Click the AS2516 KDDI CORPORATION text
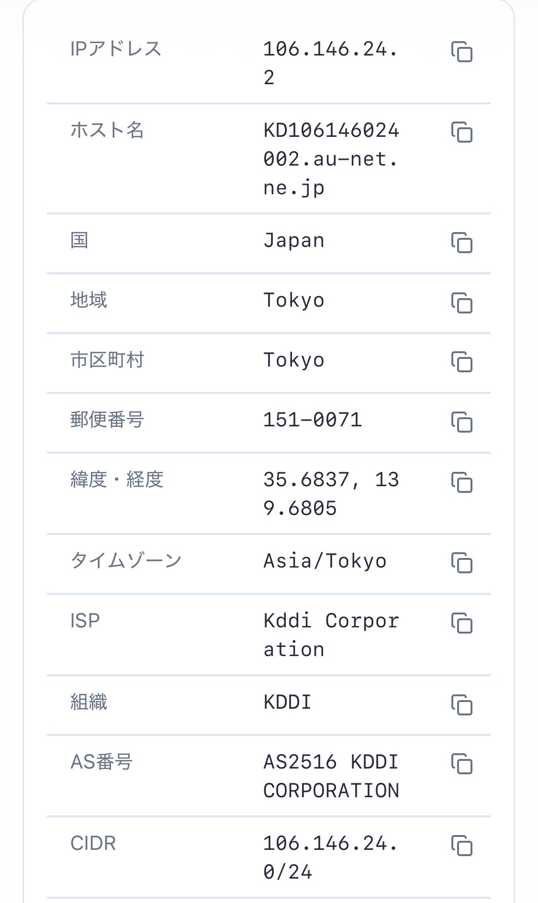This screenshot has width=538, height=903. coord(331,776)
